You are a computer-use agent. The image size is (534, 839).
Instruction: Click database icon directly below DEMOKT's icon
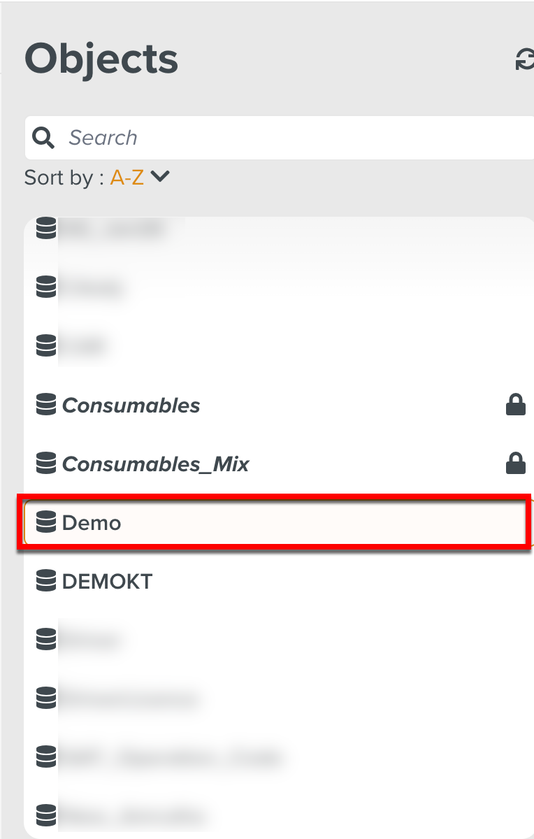point(46,639)
